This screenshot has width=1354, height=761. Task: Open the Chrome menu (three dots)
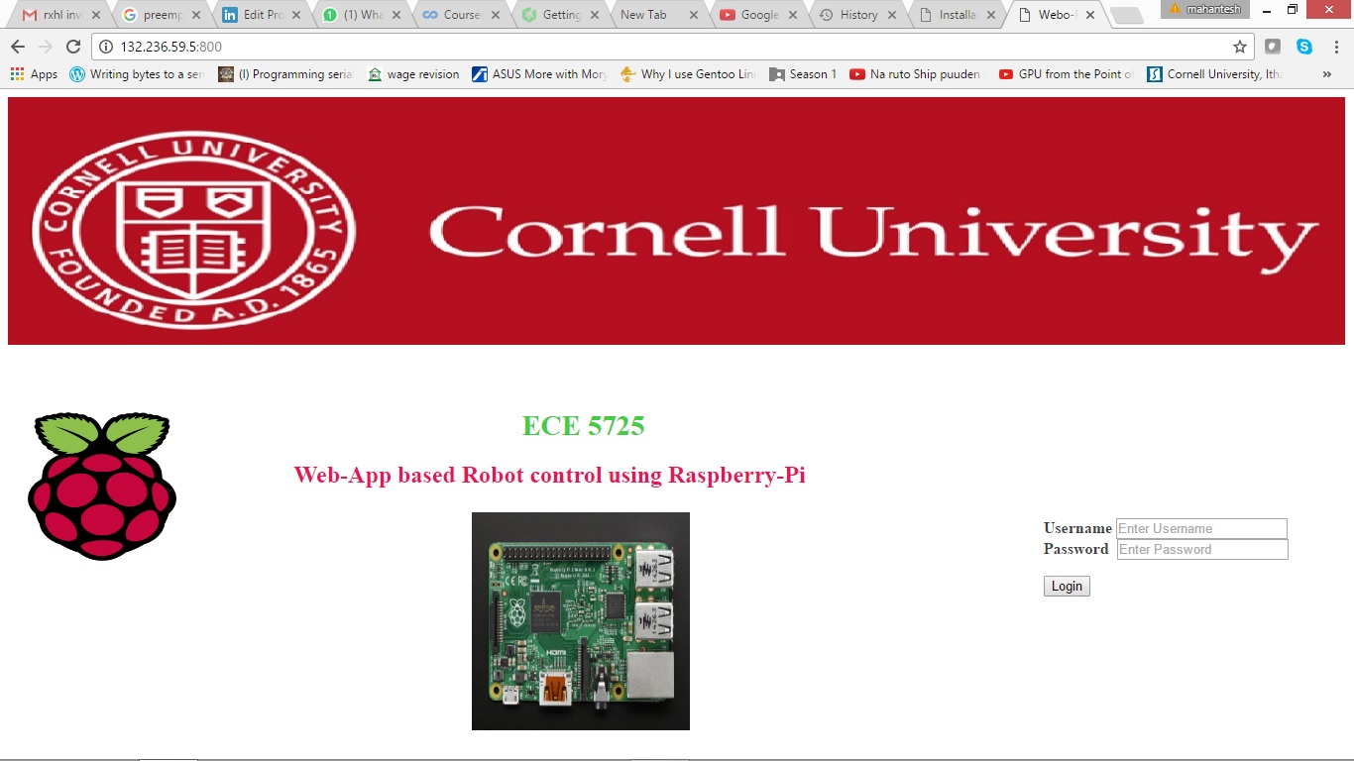pyautogui.click(x=1334, y=47)
